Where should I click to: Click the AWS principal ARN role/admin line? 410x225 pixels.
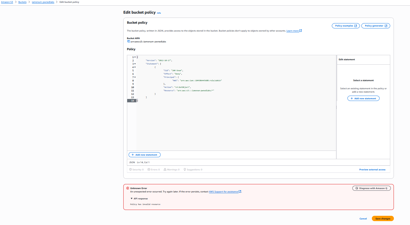197,81
